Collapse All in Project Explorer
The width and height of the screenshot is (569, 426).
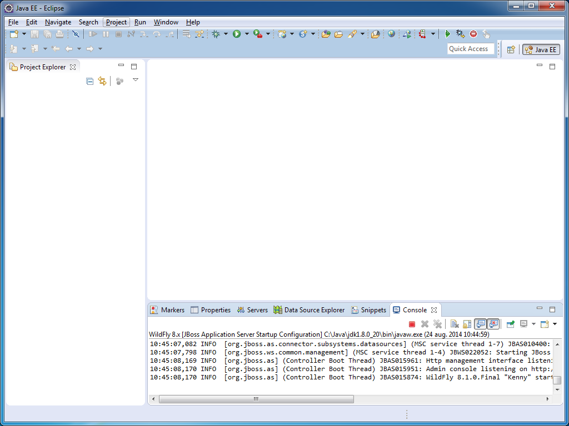89,81
